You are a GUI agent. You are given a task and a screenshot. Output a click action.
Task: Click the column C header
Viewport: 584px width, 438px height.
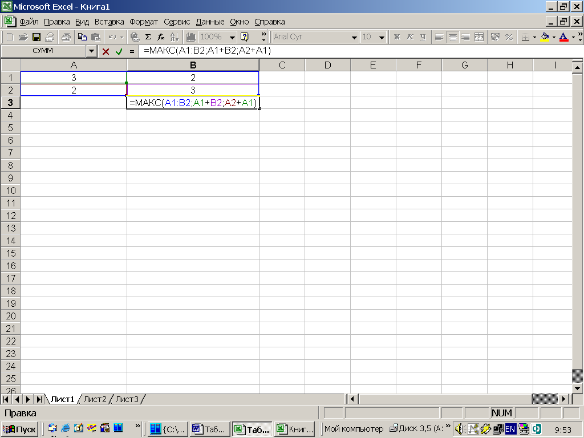coord(282,65)
